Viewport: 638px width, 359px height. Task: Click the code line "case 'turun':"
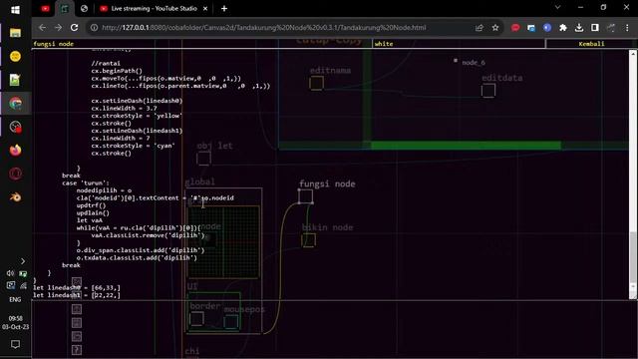pyautogui.click(x=86, y=182)
